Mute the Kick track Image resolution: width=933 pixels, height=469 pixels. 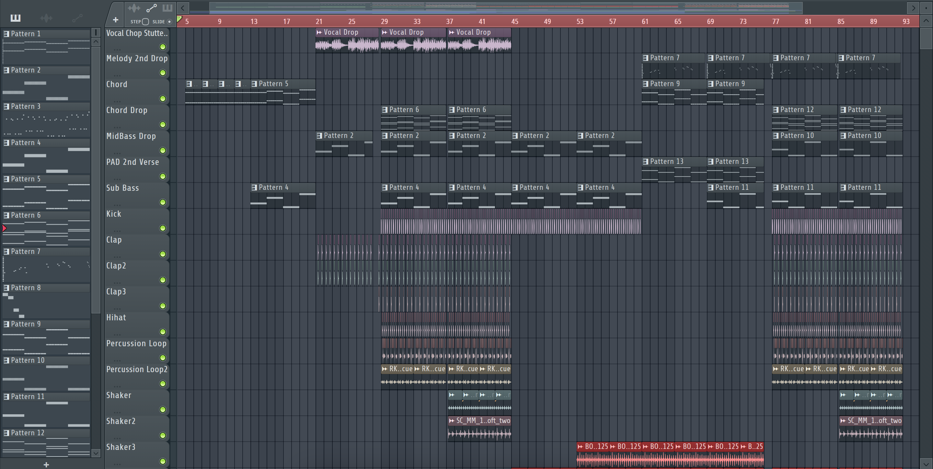point(163,228)
